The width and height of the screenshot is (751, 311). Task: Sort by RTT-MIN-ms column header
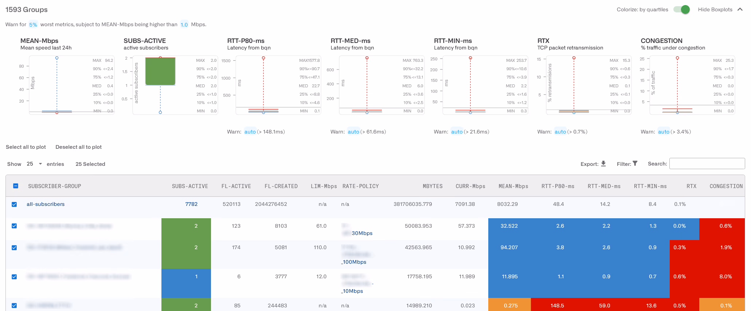pos(650,186)
